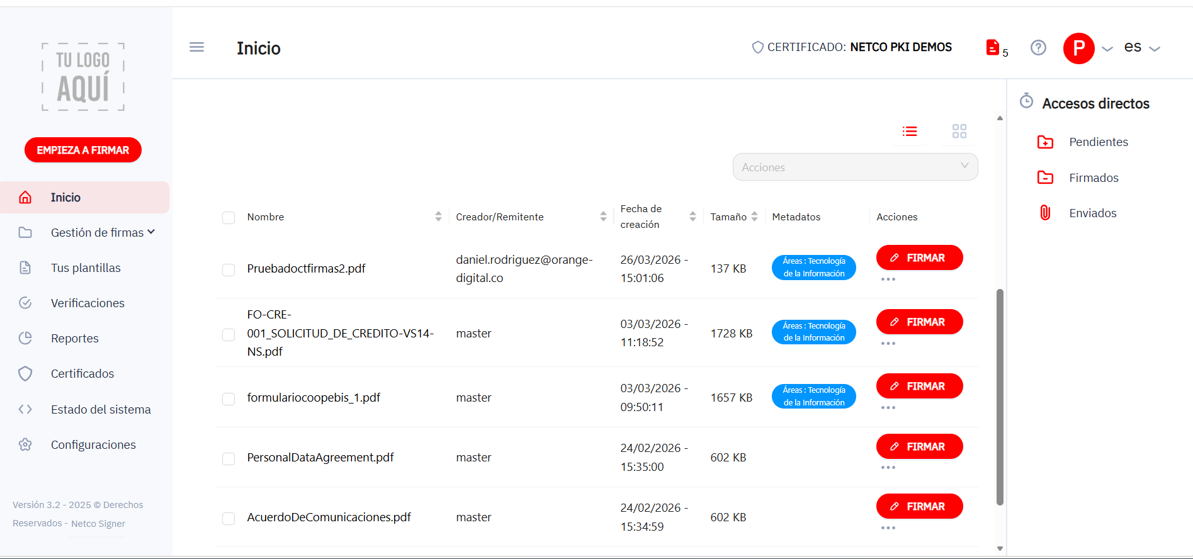The height and width of the screenshot is (559, 1193).
Task: Open Certificados menu item
Action: [x=82, y=373]
